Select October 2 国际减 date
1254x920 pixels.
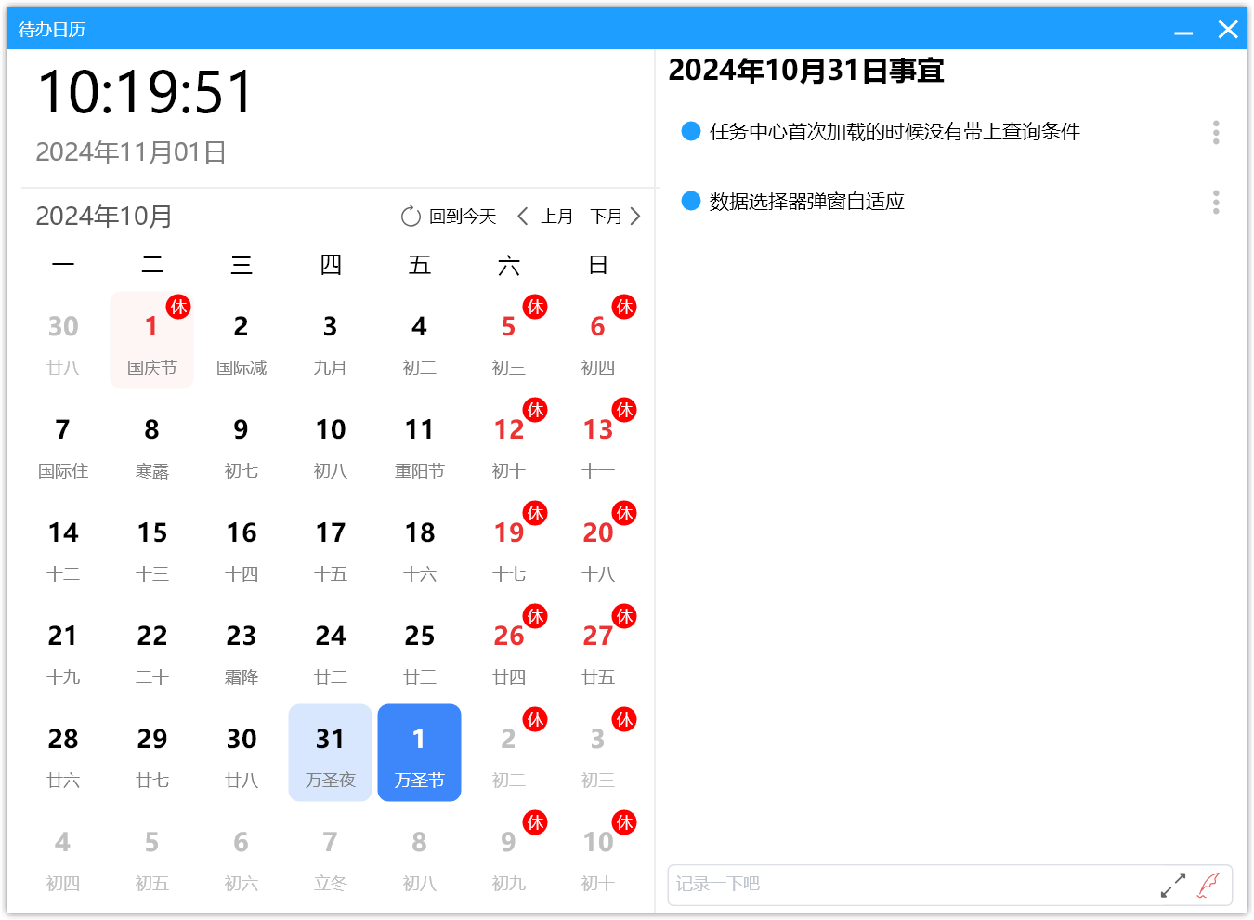point(242,340)
